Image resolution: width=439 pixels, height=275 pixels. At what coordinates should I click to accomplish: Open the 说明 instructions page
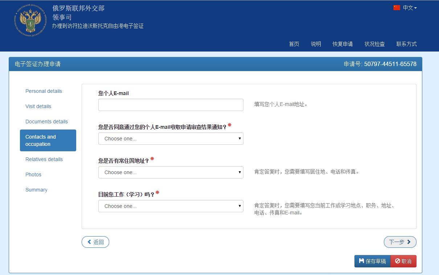click(316, 44)
